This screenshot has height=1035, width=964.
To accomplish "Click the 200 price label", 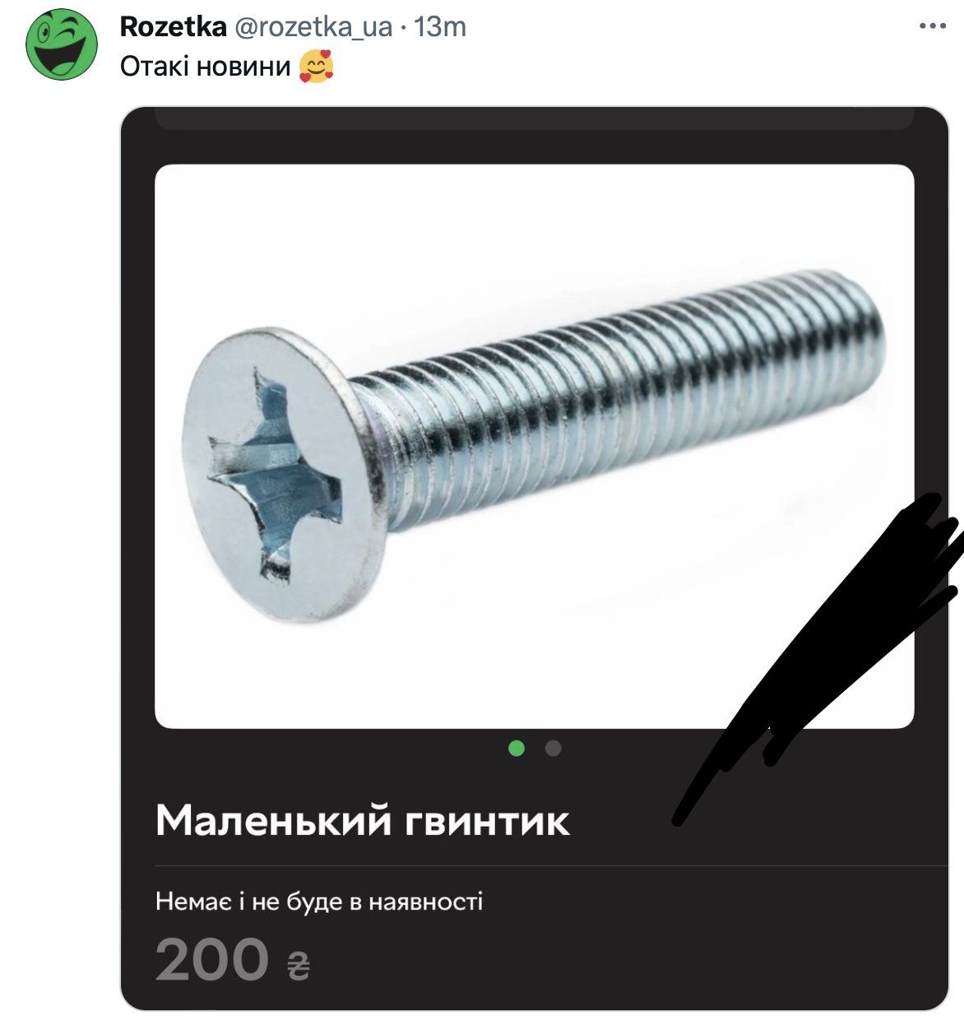I will (x=212, y=959).
